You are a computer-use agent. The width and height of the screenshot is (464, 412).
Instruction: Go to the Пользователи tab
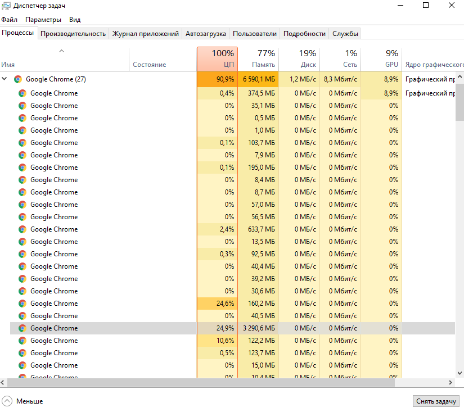click(255, 34)
